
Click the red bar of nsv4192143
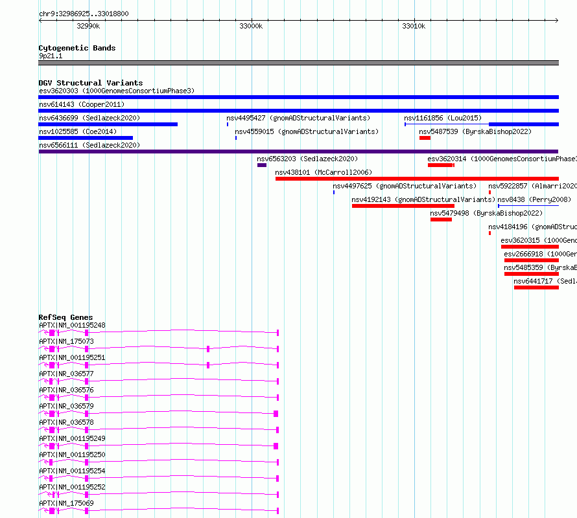[x=403, y=206]
